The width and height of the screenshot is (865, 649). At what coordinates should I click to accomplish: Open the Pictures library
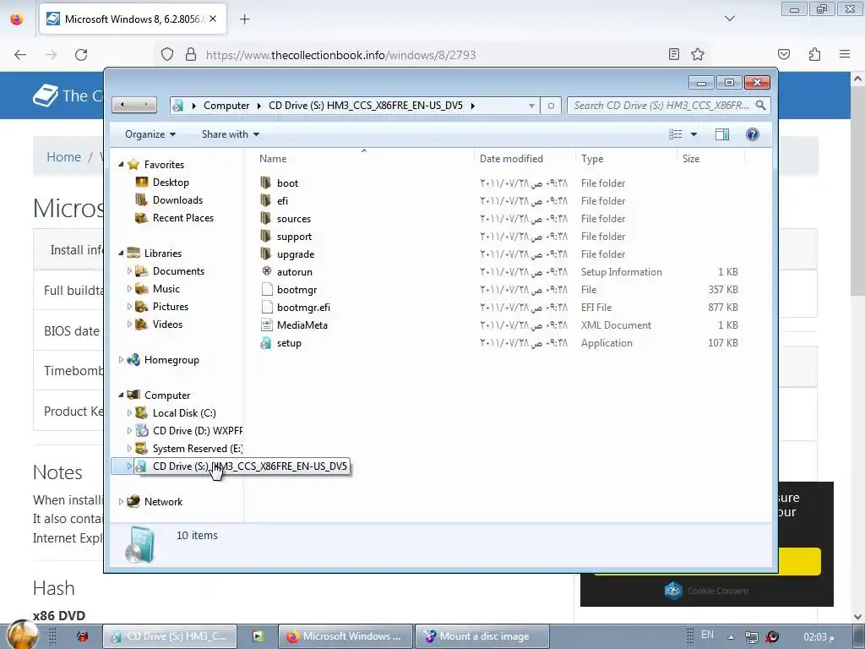point(171,306)
